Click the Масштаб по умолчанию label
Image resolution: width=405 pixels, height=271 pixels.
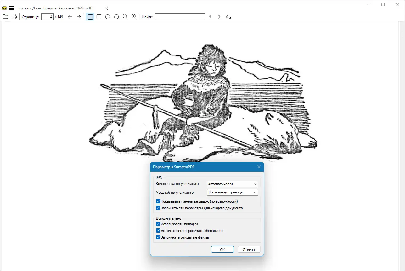point(175,192)
